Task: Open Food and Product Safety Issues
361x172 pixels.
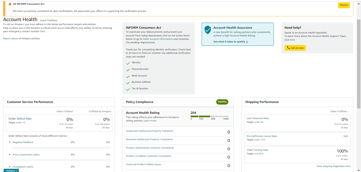Action: (144, 164)
